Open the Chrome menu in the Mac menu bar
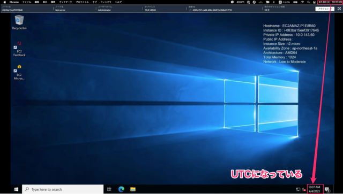343x194 pixels. pyautogui.click(x=14, y=2)
